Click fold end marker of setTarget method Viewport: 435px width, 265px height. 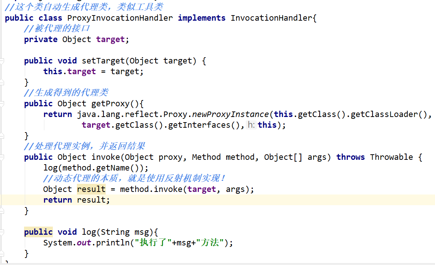(x=1, y=82)
